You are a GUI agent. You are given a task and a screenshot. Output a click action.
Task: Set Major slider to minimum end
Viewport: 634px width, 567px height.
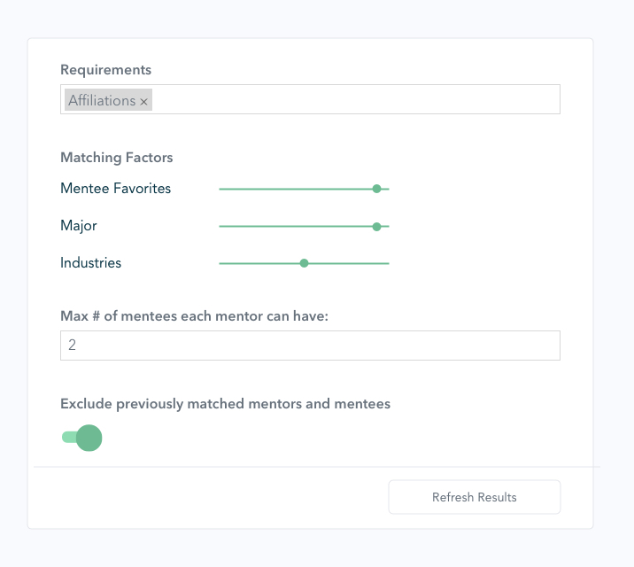tap(220, 227)
